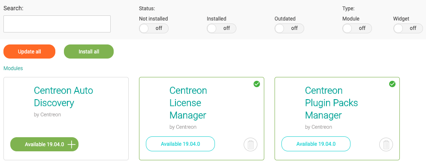Screen dimensions: 426x165
Task: Select the Centreon Plugin Packs Manager title
Action: (x=332, y=103)
